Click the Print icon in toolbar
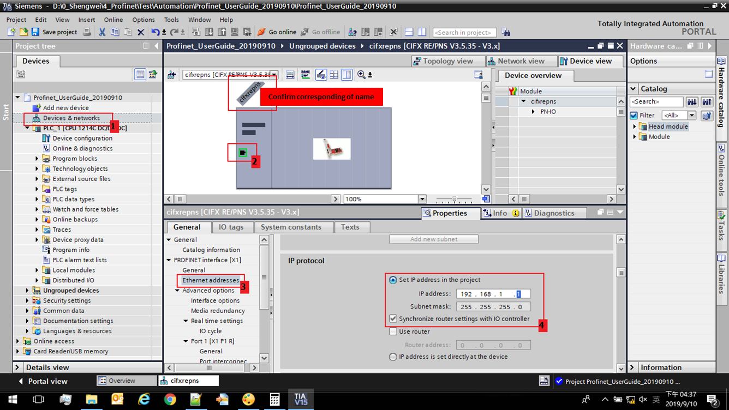This screenshot has height=410, width=729. coord(87,32)
